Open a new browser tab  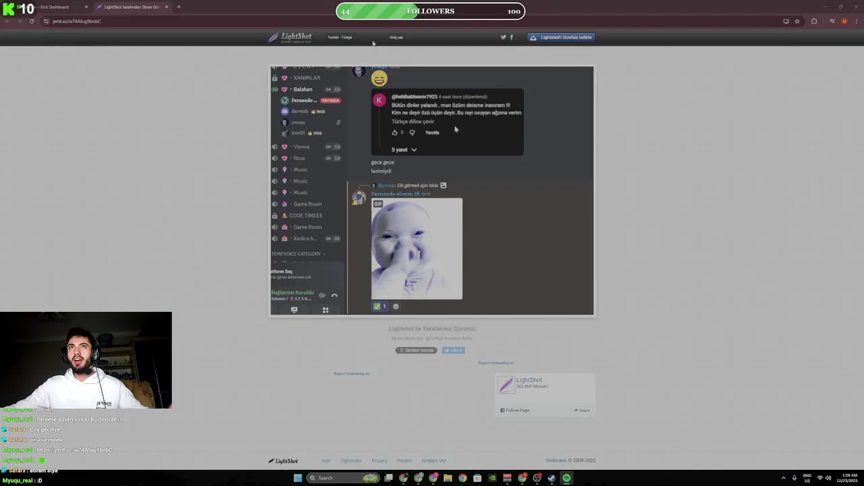178,7
